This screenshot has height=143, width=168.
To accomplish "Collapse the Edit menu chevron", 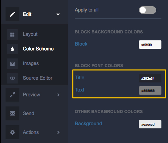I will click(x=58, y=14).
